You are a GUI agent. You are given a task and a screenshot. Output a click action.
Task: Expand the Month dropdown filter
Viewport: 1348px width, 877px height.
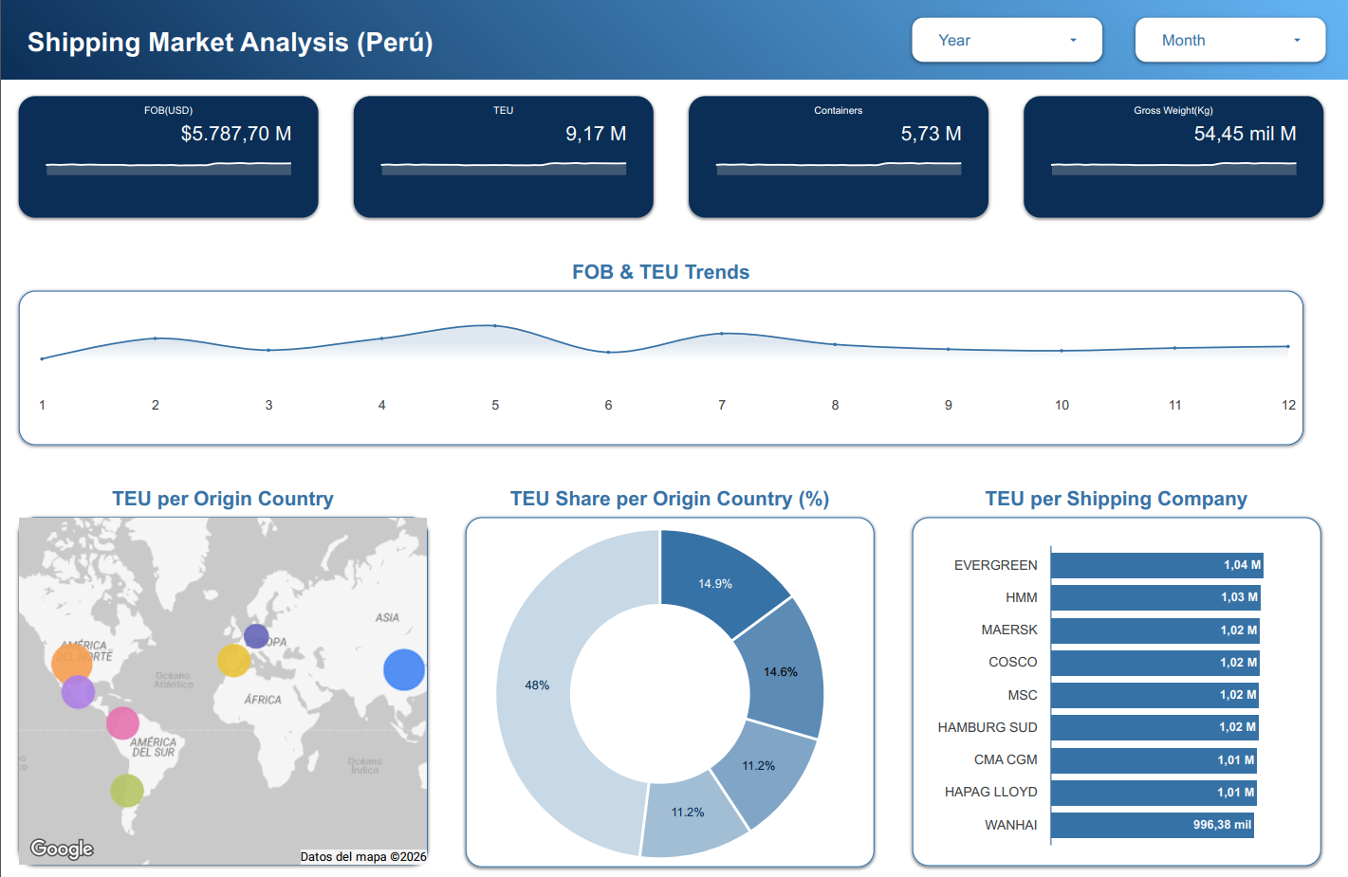coord(1229,40)
